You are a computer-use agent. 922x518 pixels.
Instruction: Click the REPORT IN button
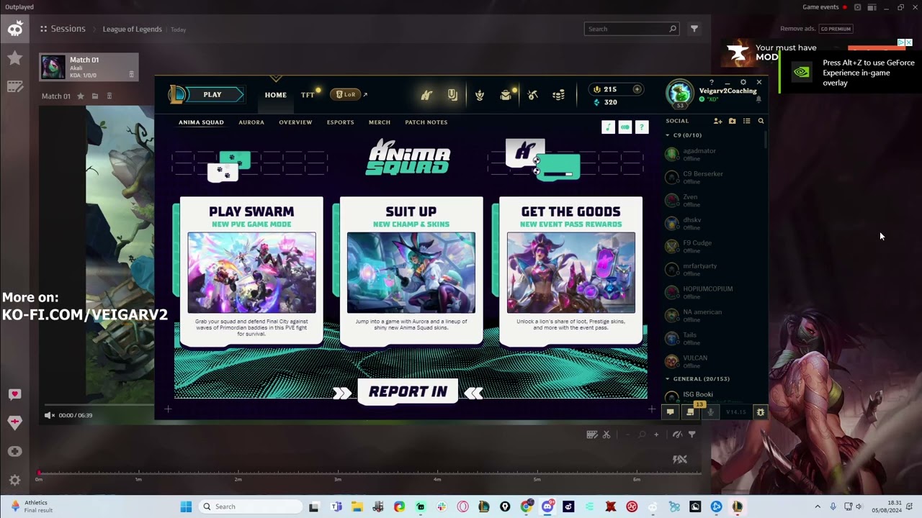(408, 391)
